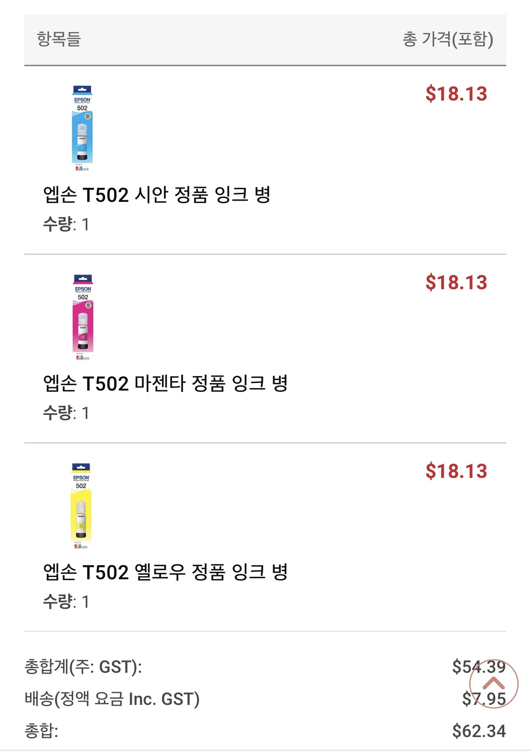531x756 pixels.
Task: Click the $18.13 price of the magenta ink
Action: (456, 283)
